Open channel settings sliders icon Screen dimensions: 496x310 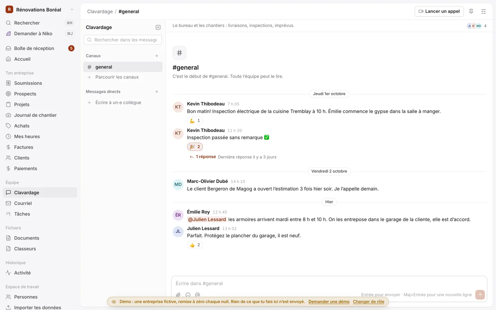pos(484,11)
